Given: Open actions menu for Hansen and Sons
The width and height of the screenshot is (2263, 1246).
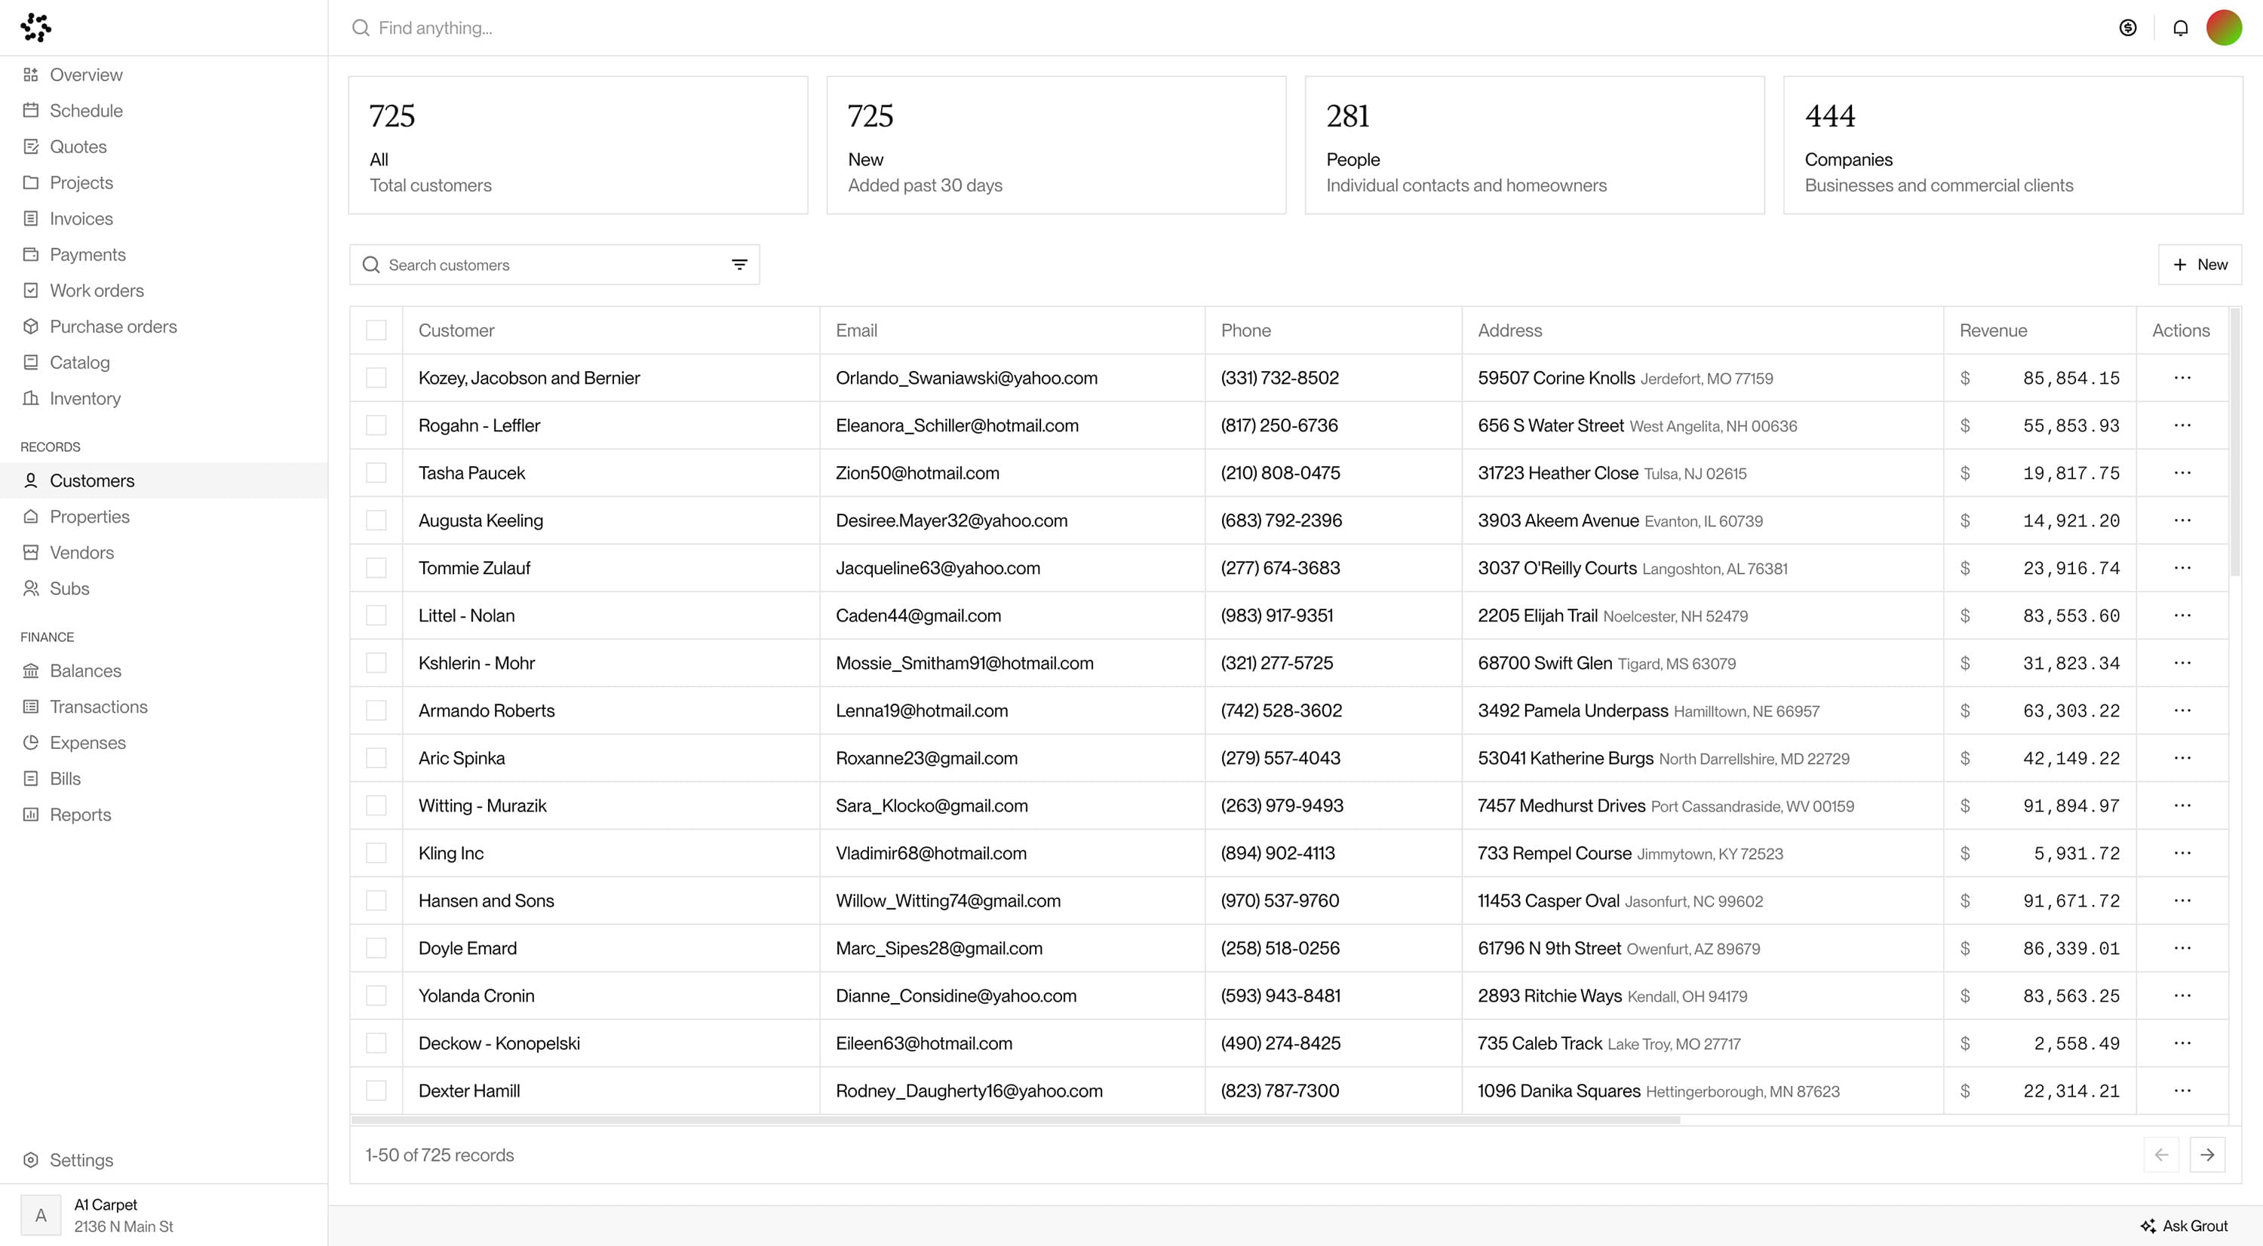Looking at the screenshot, I should [2182, 901].
